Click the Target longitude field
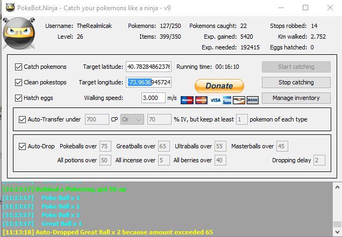The width and height of the screenshot is (342, 237). (148, 82)
